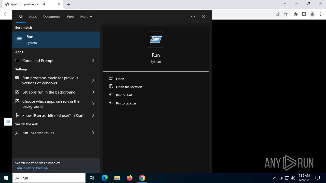Viewport: 326px width, 183px height.
Task: Click Turn indexing back on link
Action: 32,168
